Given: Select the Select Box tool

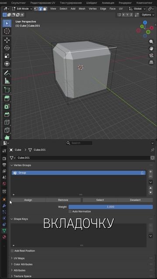Looking at the screenshot, I should 7,23.
